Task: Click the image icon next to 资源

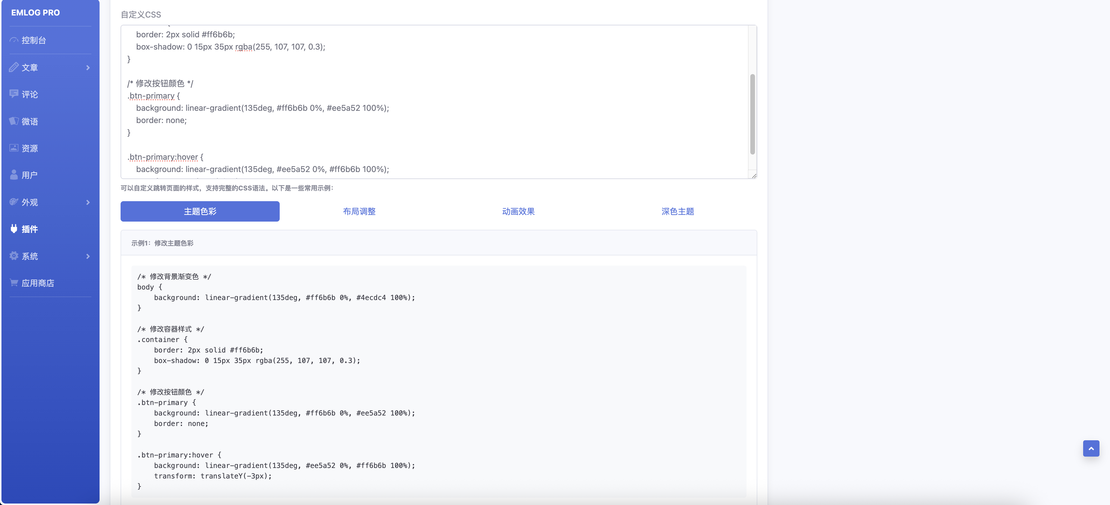Action: click(14, 148)
